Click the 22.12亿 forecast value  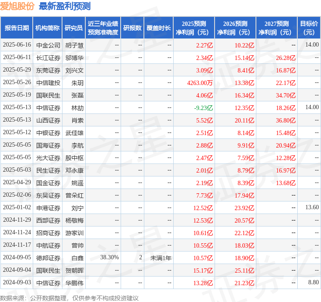pos(244,233)
